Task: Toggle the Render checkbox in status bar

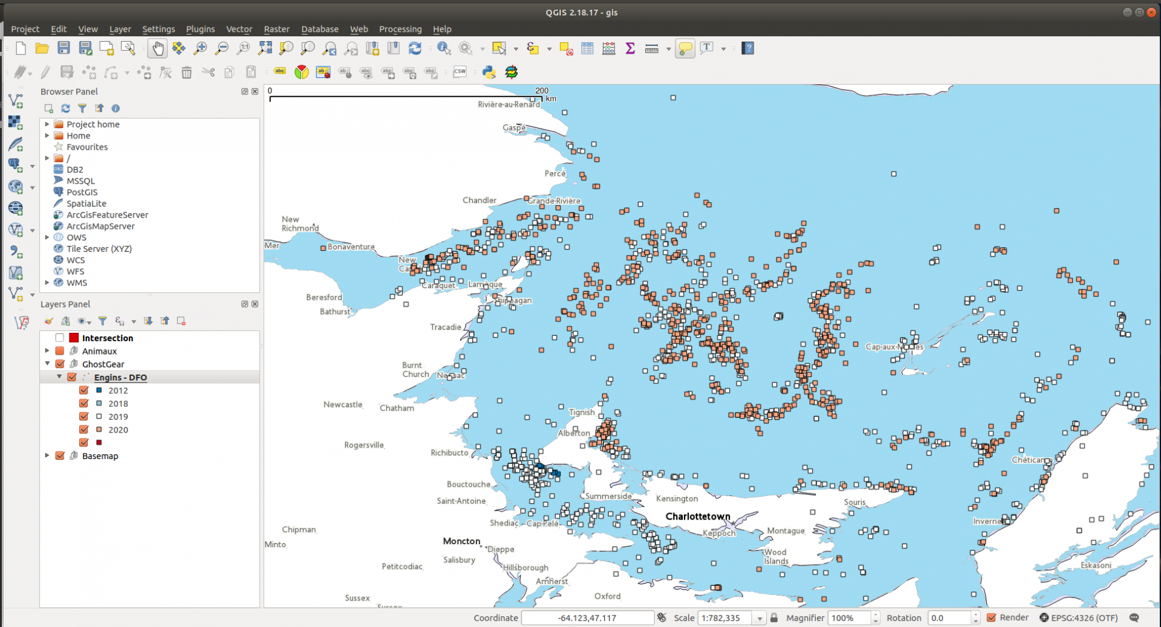Action: point(992,617)
